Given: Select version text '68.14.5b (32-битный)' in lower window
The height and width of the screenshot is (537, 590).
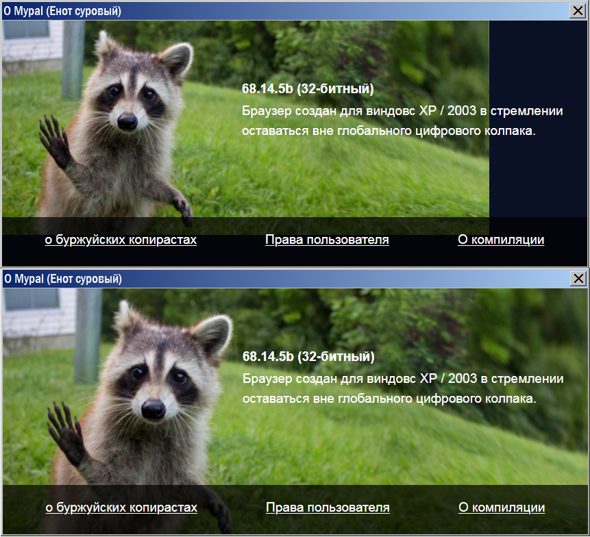Looking at the screenshot, I should pyautogui.click(x=308, y=356).
